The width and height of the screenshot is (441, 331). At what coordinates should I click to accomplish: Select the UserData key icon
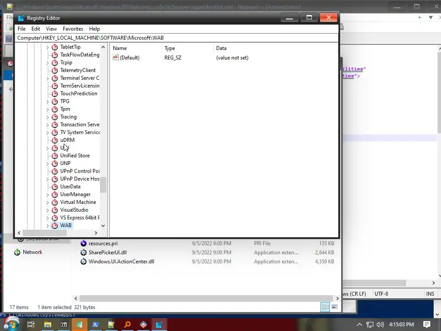point(55,187)
